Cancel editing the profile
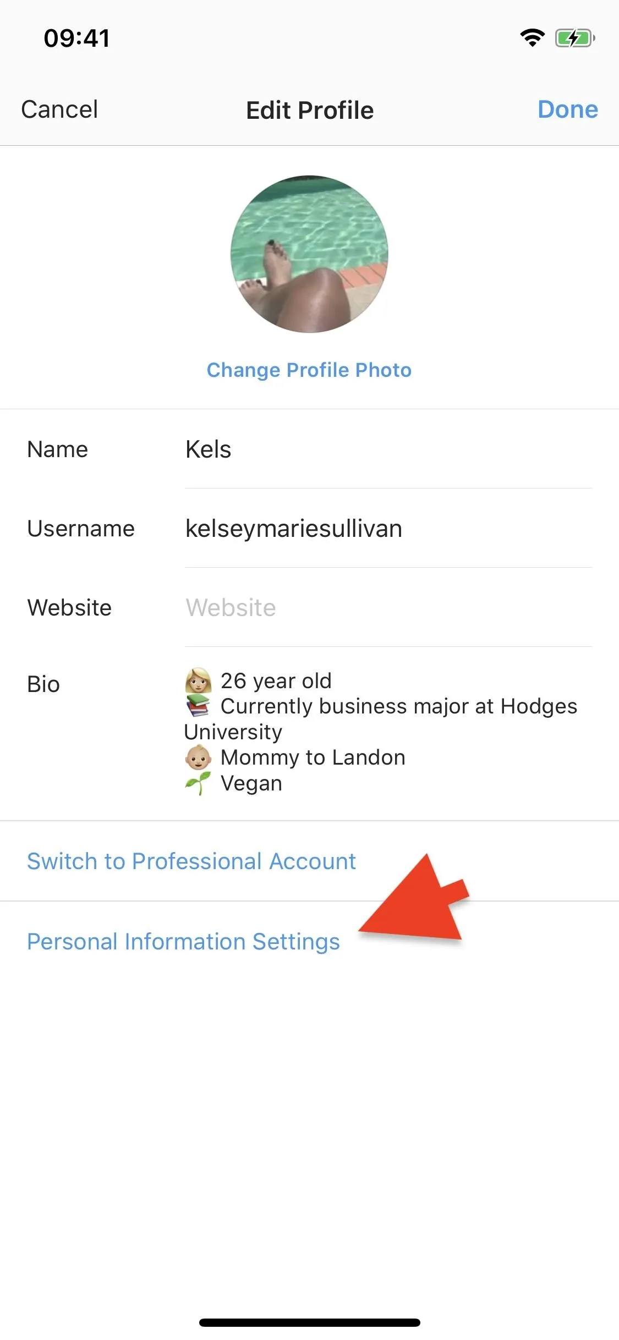 click(59, 109)
